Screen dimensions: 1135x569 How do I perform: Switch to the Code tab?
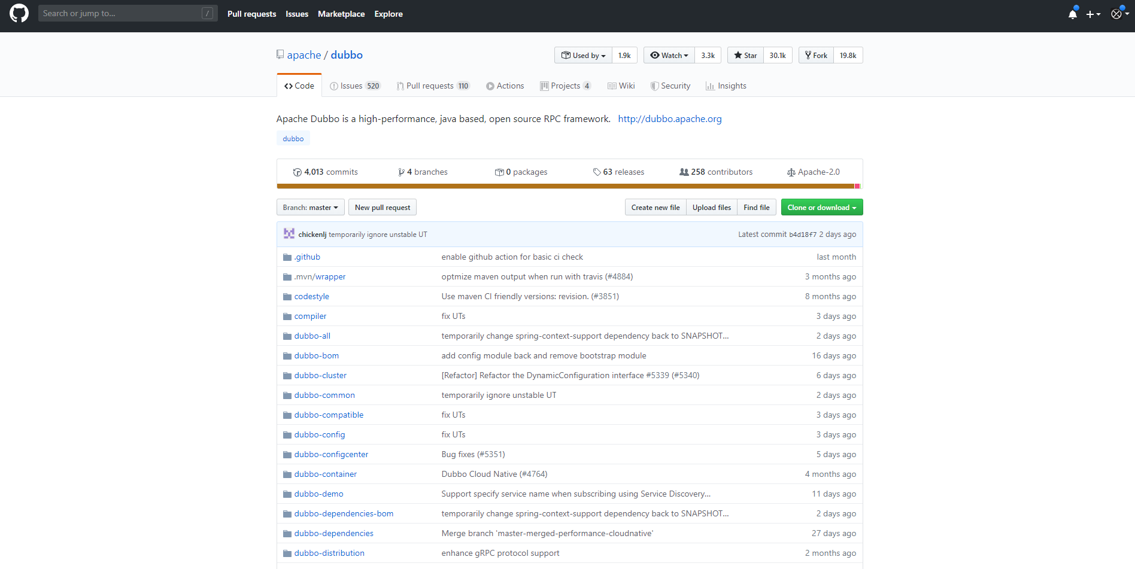click(299, 86)
